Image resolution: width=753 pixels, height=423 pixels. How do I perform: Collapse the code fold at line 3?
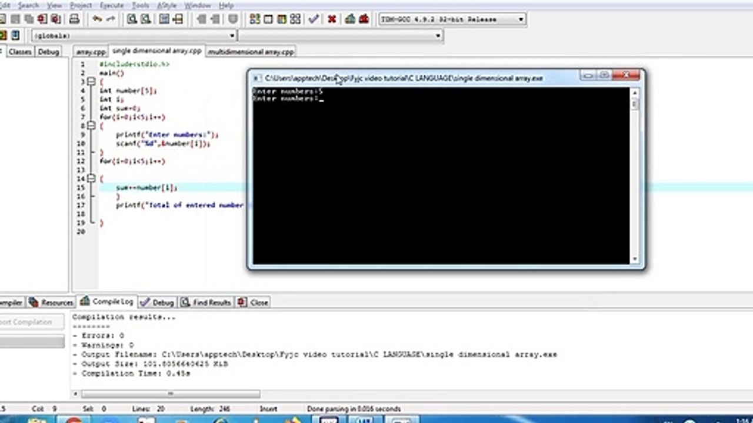tap(91, 82)
